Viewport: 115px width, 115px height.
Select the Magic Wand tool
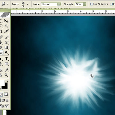pyautogui.click(x=6, y=26)
